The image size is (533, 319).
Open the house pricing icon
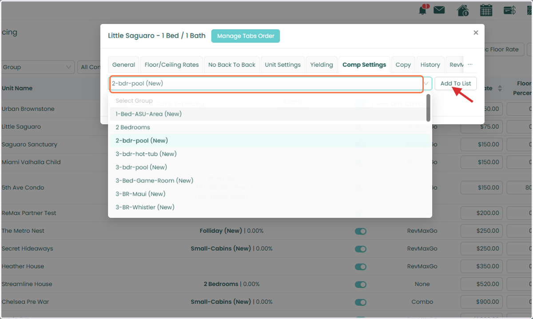[x=463, y=10]
